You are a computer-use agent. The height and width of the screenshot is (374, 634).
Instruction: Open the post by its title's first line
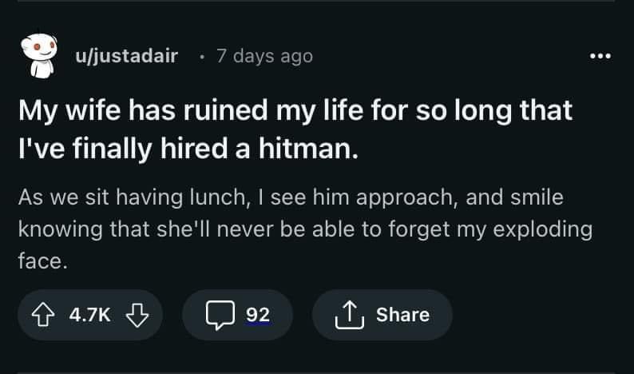pos(295,109)
